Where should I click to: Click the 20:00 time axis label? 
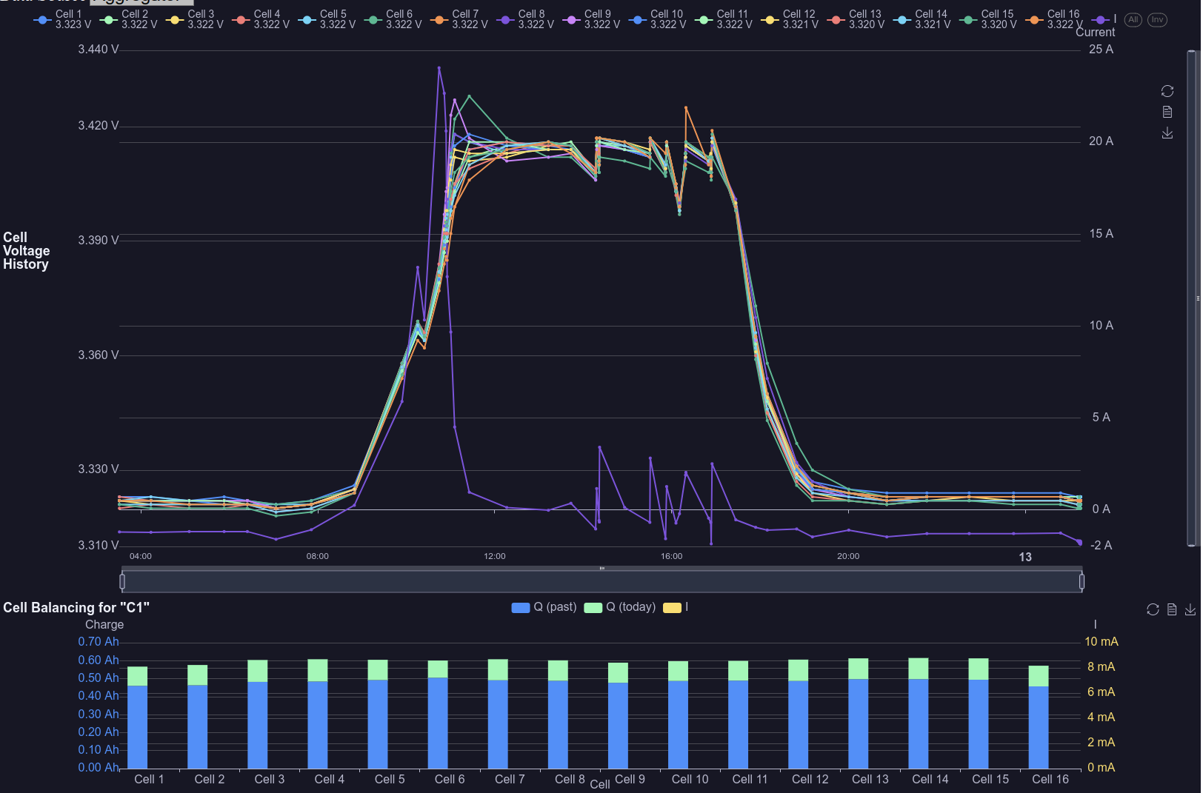[848, 556]
